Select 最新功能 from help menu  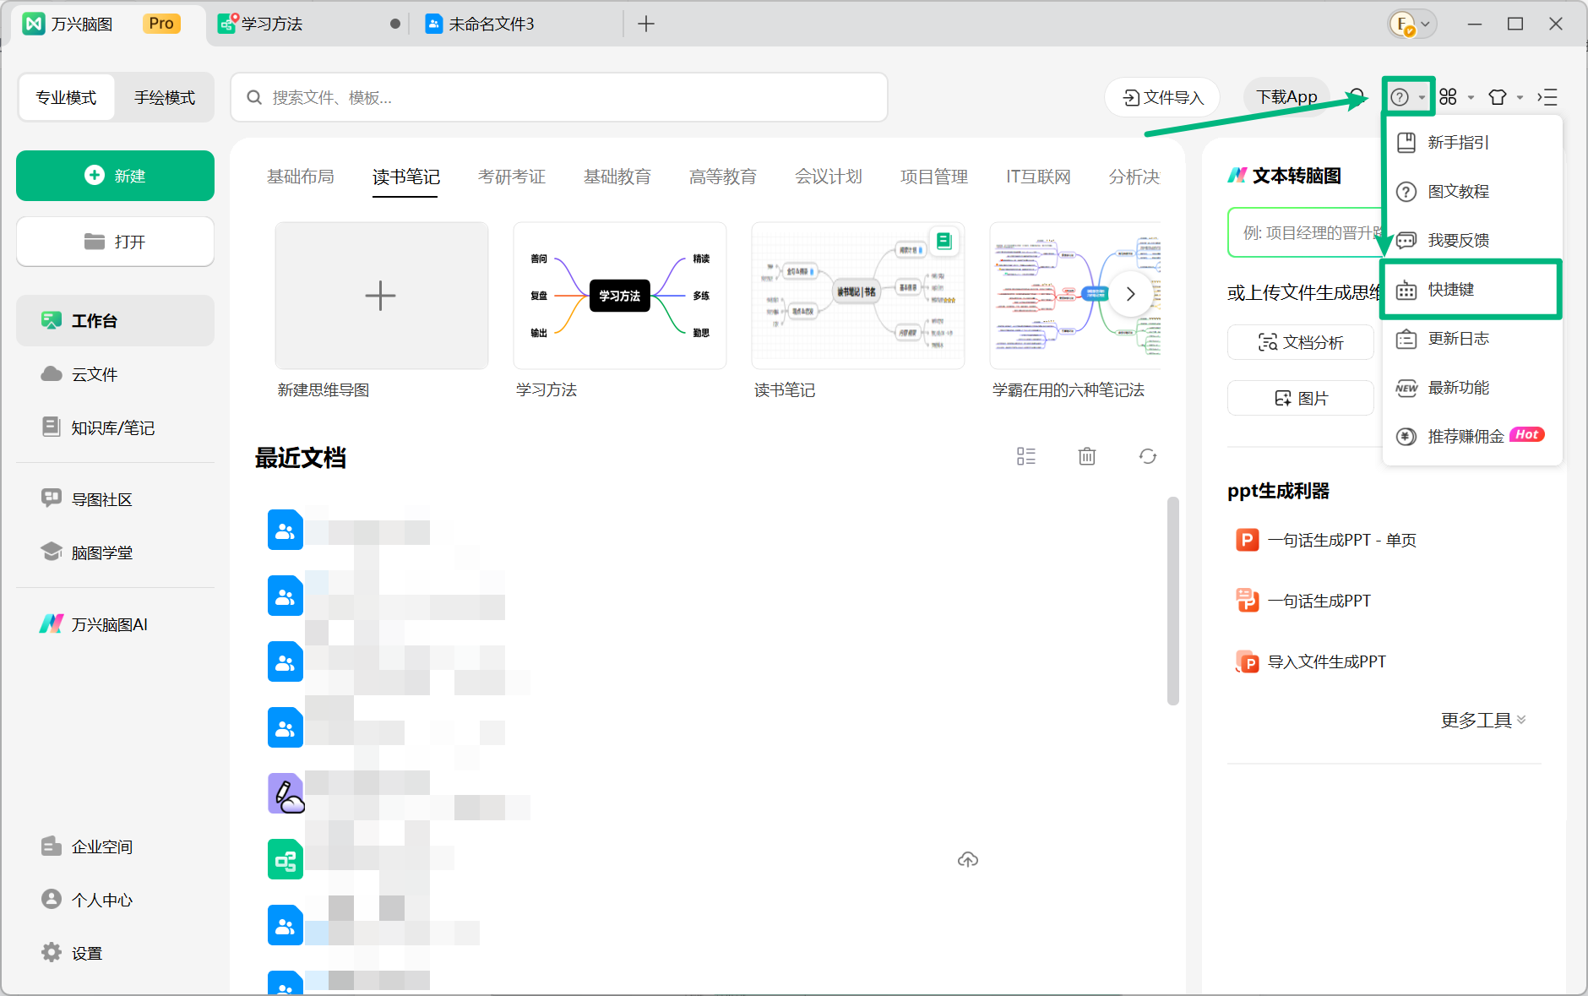1472,388
